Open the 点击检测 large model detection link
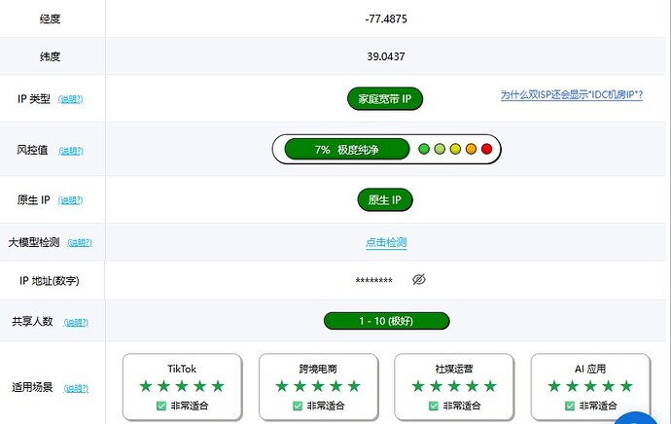671x424 pixels. point(386,242)
